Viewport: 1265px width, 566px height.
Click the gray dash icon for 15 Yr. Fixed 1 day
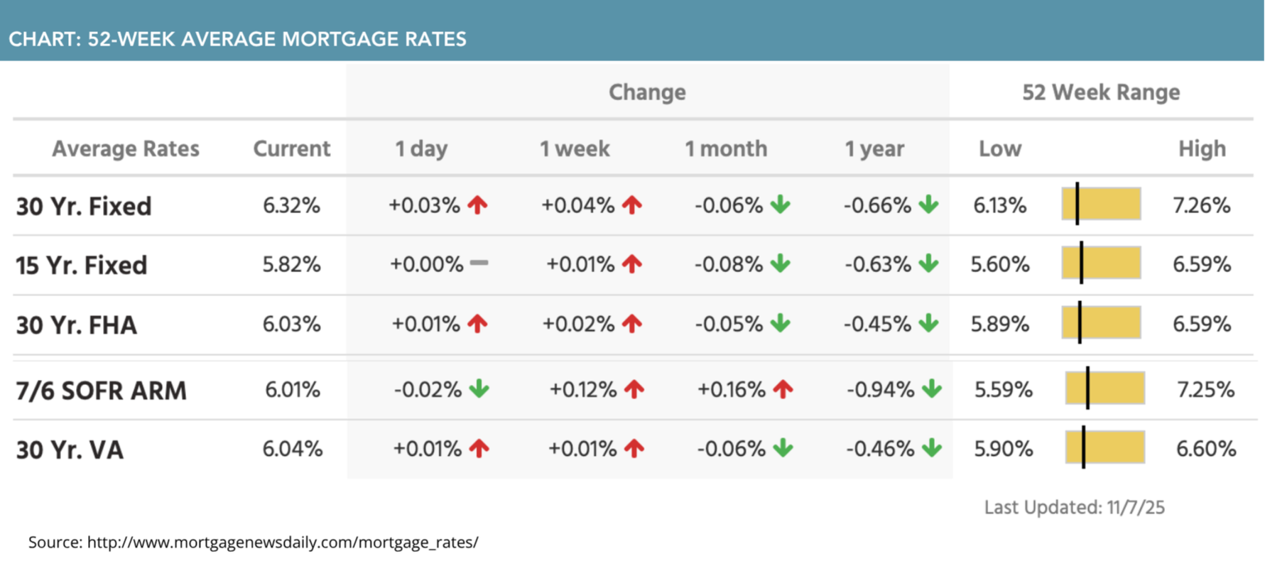click(x=479, y=263)
